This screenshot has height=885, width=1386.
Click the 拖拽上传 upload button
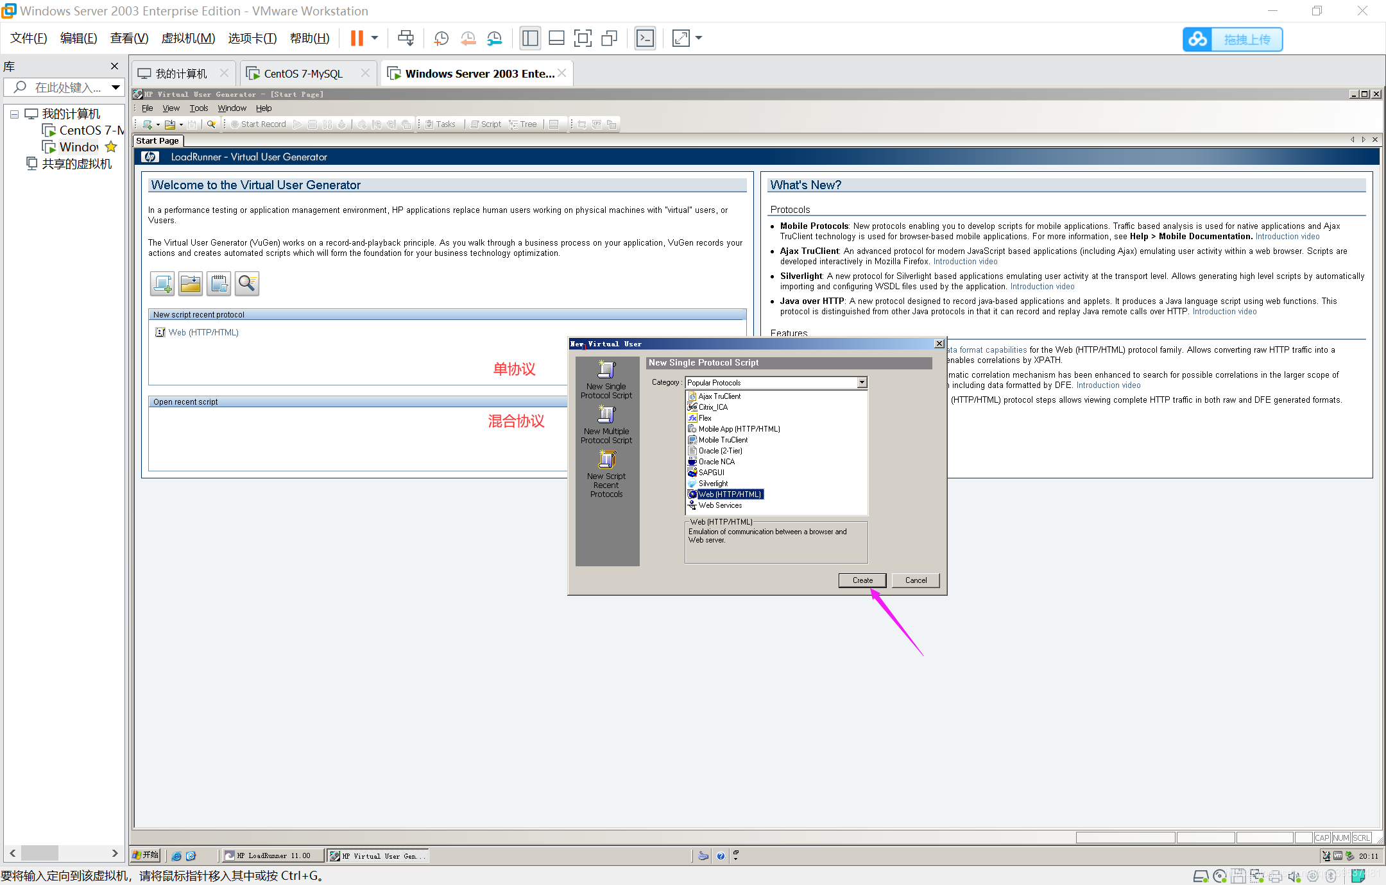click(1233, 39)
